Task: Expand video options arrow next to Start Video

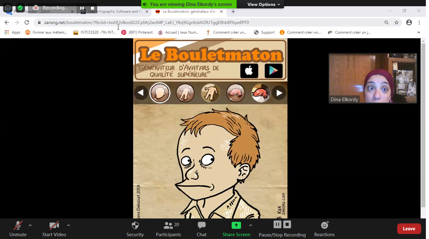Action: point(69,225)
